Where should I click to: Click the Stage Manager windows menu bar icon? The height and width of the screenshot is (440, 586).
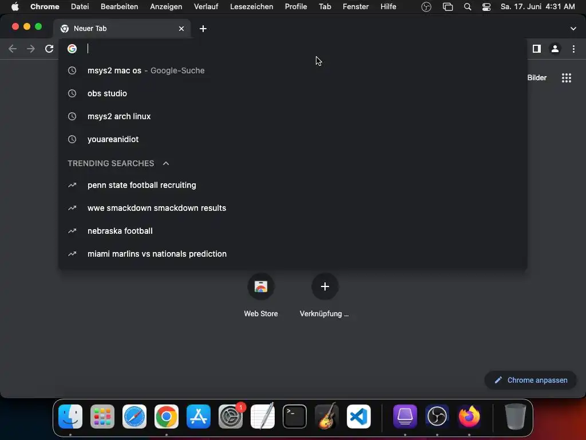tap(448, 7)
